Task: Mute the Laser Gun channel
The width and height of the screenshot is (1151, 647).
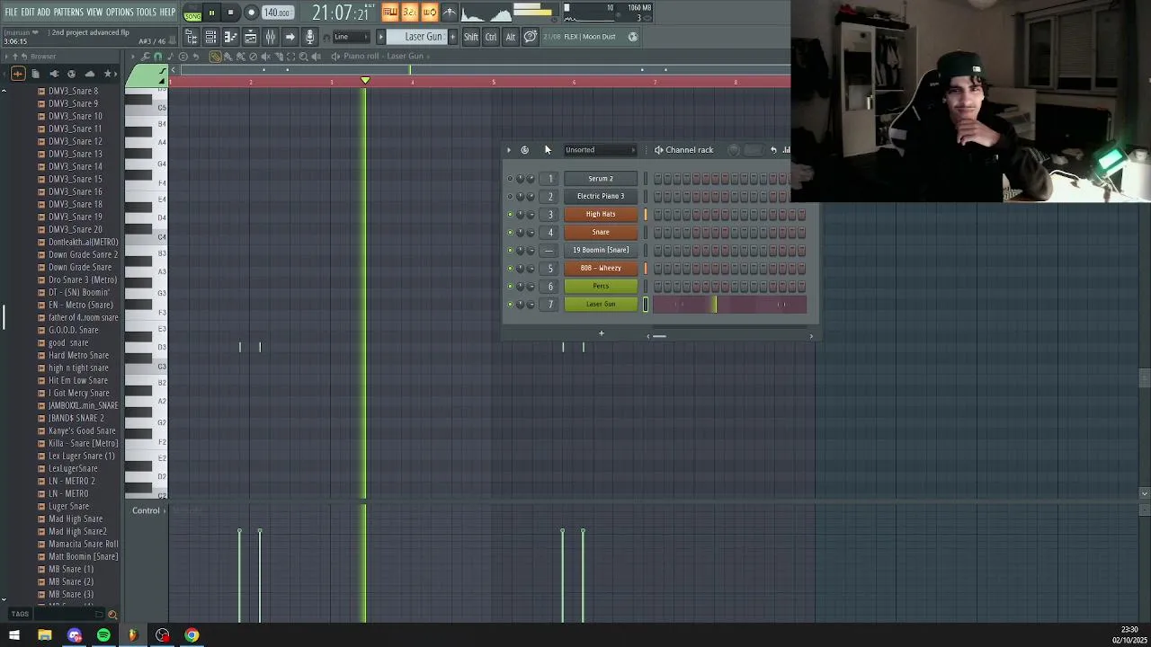Action: pos(510,304)
